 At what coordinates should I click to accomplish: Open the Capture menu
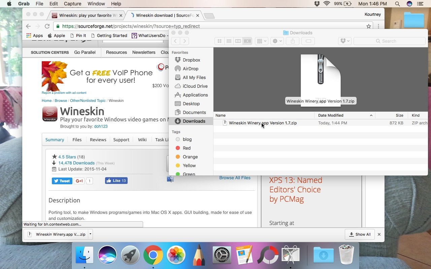pyautogui.click(x=72, y=4)
